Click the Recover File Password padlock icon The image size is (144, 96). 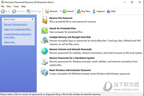pyautogui.click(x=45, y=20)
